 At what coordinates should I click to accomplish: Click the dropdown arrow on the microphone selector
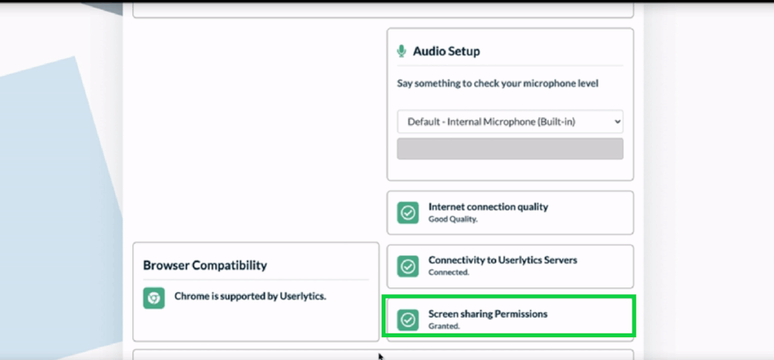coord(617,121)
